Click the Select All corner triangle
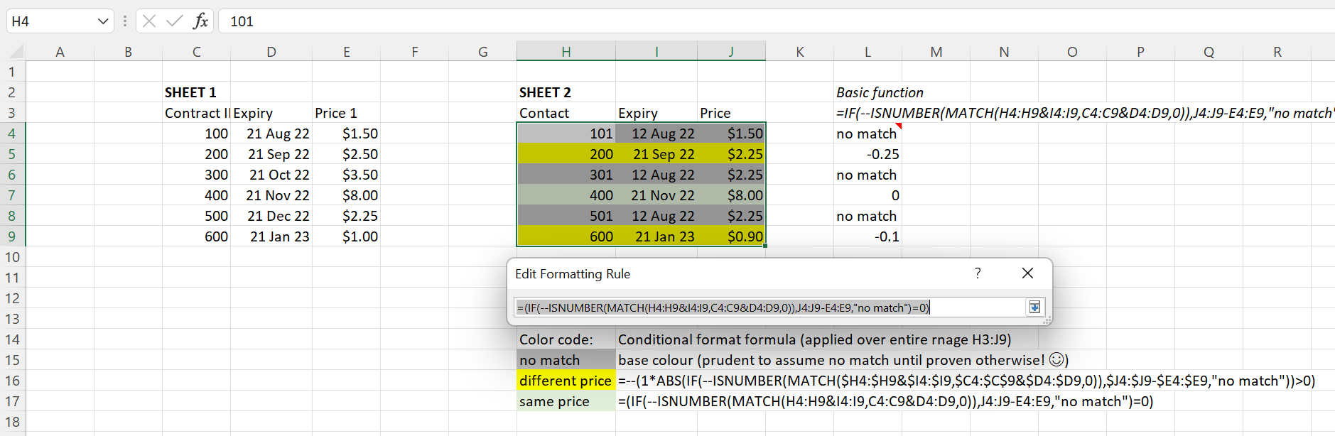 click(x=16, y=52)
